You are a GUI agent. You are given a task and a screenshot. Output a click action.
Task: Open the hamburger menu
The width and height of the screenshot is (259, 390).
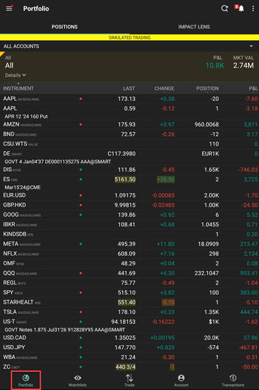(x=9, y=8)
